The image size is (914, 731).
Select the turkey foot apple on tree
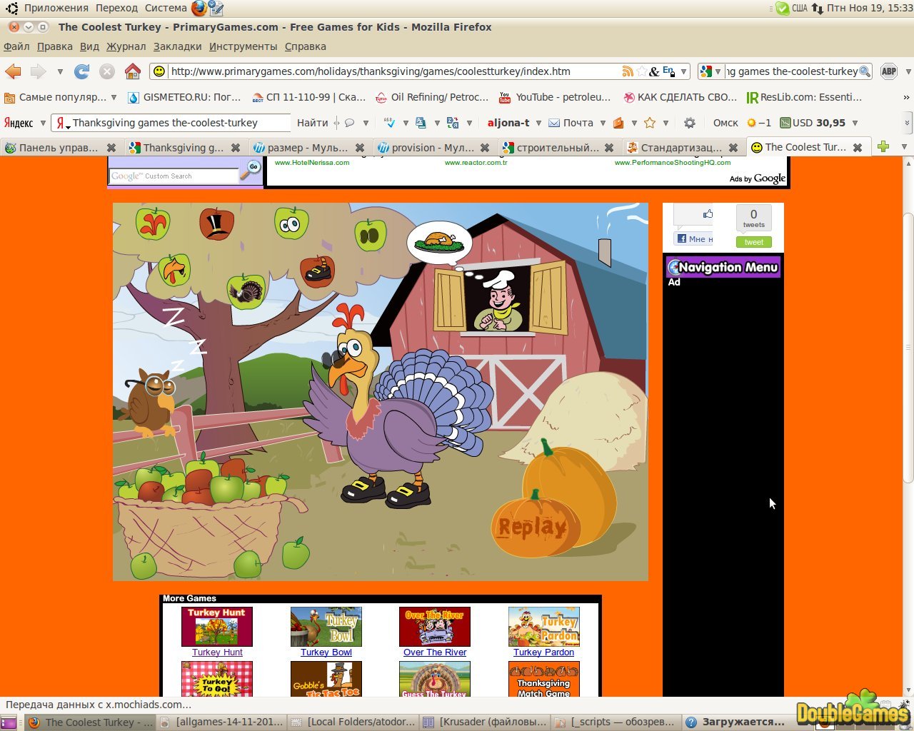pyautogui.click(x=153, y=224)
